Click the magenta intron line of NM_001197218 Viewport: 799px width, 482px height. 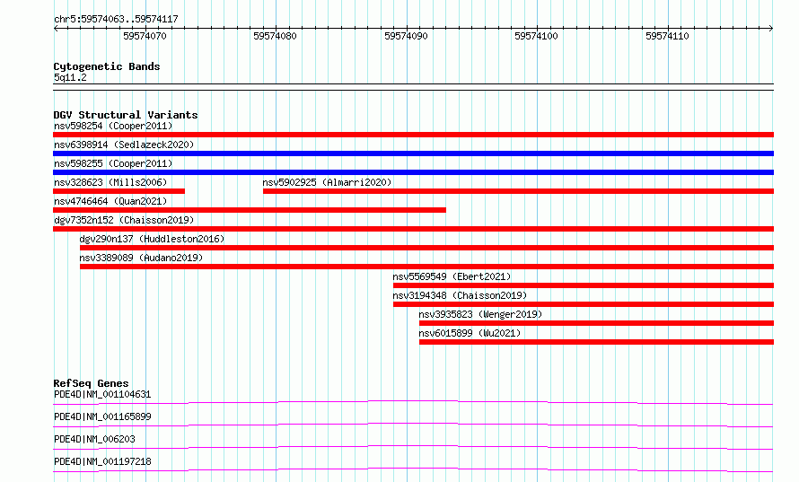coord(413,469)
